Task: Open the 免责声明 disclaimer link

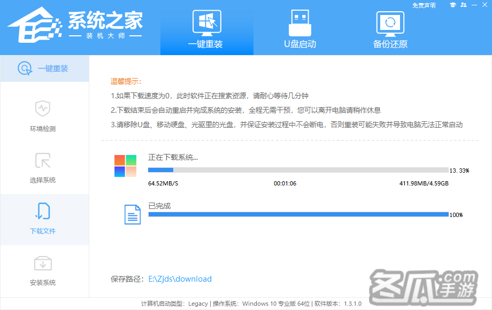Action: click(x=424, y=5)
